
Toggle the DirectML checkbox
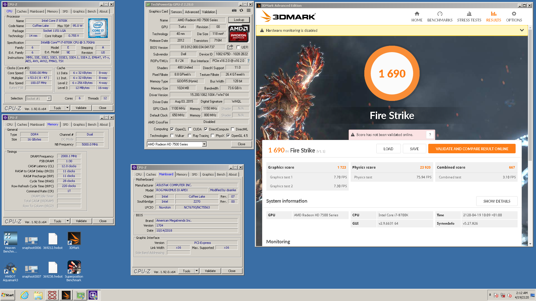pyautogui.click(x=233, y=129)
